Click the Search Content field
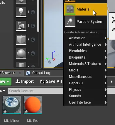The width and height of the screenshot is (115, 125). click(x=35, y=91)
